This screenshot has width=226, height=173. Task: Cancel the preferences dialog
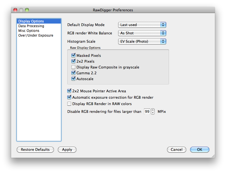point(177,149)
